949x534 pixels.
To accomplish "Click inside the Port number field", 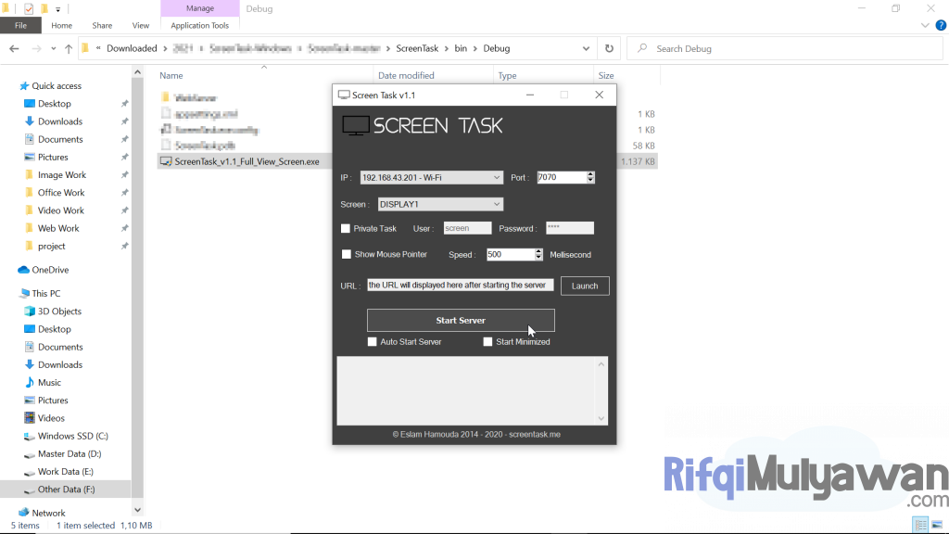I will click(x=560, y=177).
